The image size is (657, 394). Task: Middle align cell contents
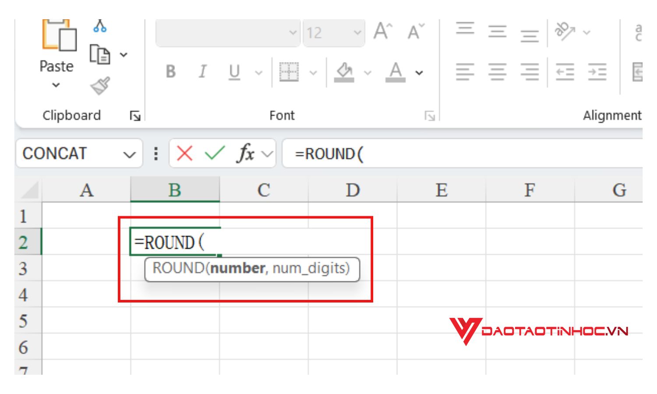[x=497, y=32]
